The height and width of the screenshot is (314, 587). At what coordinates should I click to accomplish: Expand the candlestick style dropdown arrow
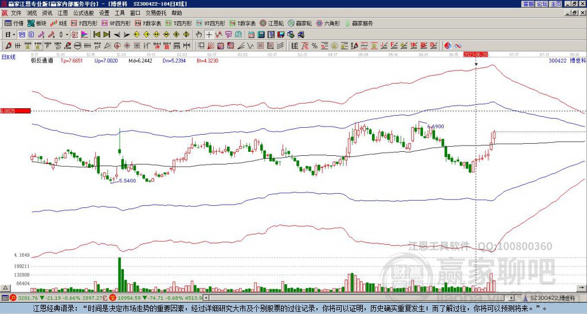click(x=67, y=35)
